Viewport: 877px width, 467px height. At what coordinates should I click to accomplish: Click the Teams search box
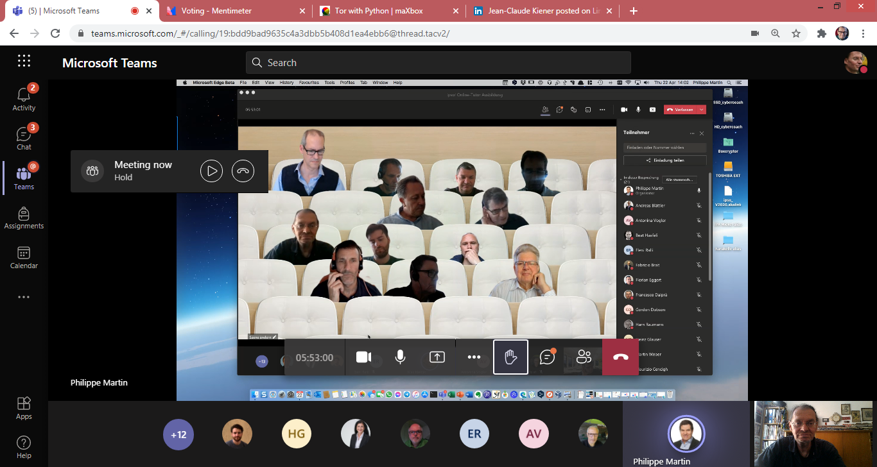pyautogui.click(x=438, y=62)
